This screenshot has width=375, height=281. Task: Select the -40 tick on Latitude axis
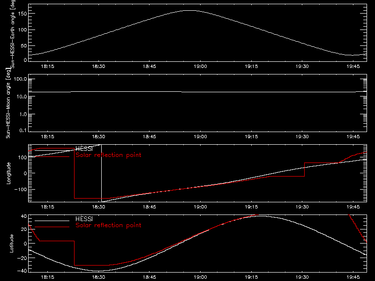22,271
